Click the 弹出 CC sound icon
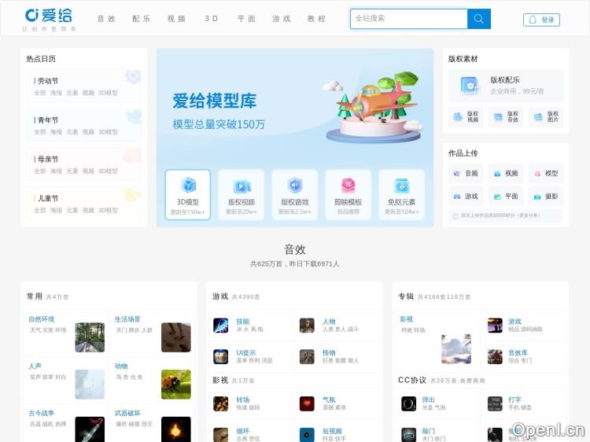Viewport: 590px width, 442px height. (x=408, y=403)
